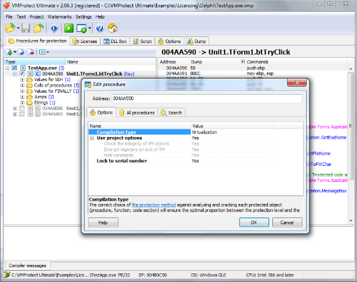
Task: Click the Open file folder icon in toolbar
Action: coord(10,28)
